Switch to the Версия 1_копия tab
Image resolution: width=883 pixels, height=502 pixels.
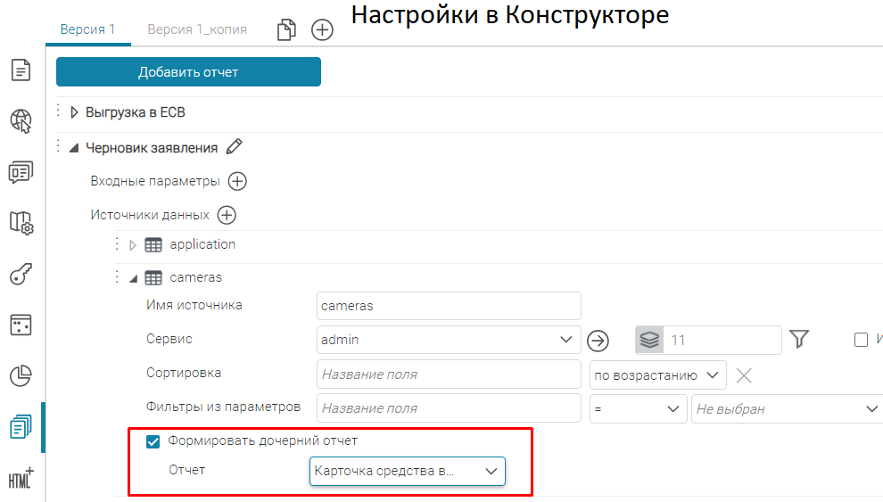[x=197, y=29]
